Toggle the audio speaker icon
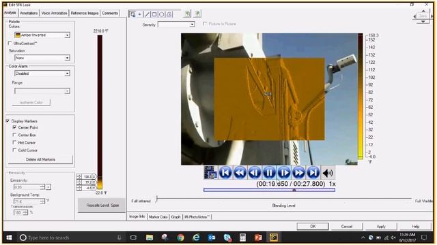This screenshot has width=437, height=245. coord(328,173)
